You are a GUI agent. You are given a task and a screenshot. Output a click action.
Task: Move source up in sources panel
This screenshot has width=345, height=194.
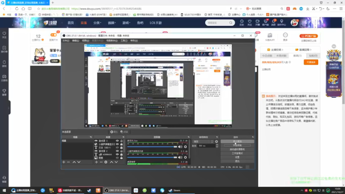pos(112,162)
